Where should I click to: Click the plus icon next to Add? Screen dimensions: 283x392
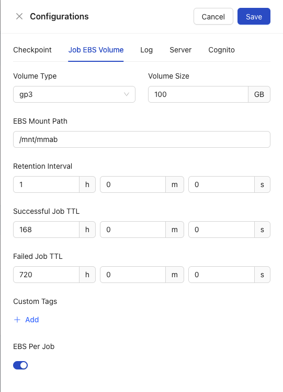tap(17, 320)
